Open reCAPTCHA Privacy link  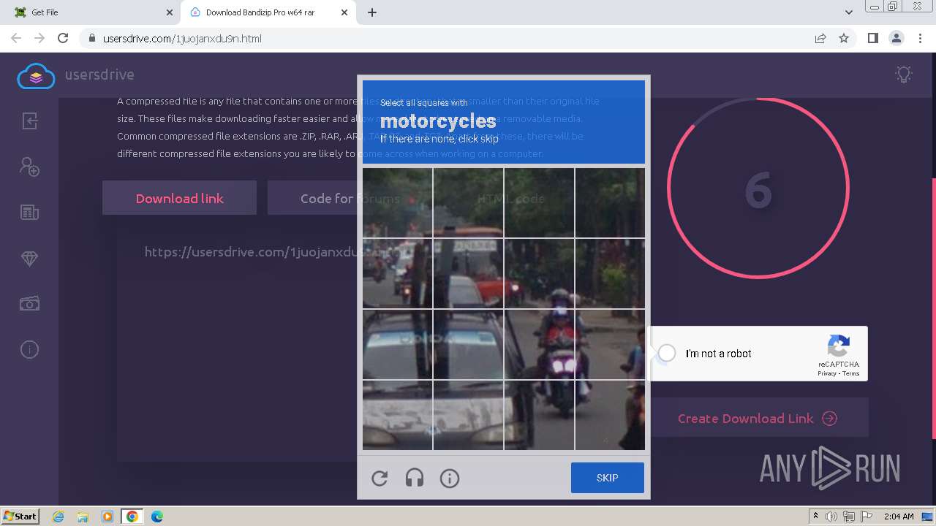[x=827, y=373]
